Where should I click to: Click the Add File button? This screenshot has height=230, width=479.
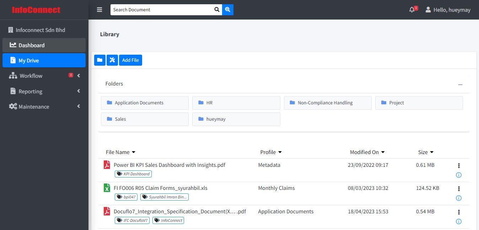click(x=130, y=60)
